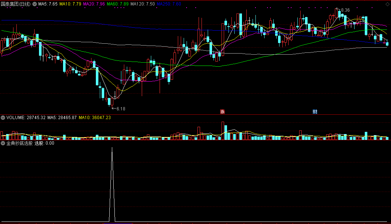Click the diamond icon at top-right corner
Viewport: 391px width, 224px height.
pos(387,4)
